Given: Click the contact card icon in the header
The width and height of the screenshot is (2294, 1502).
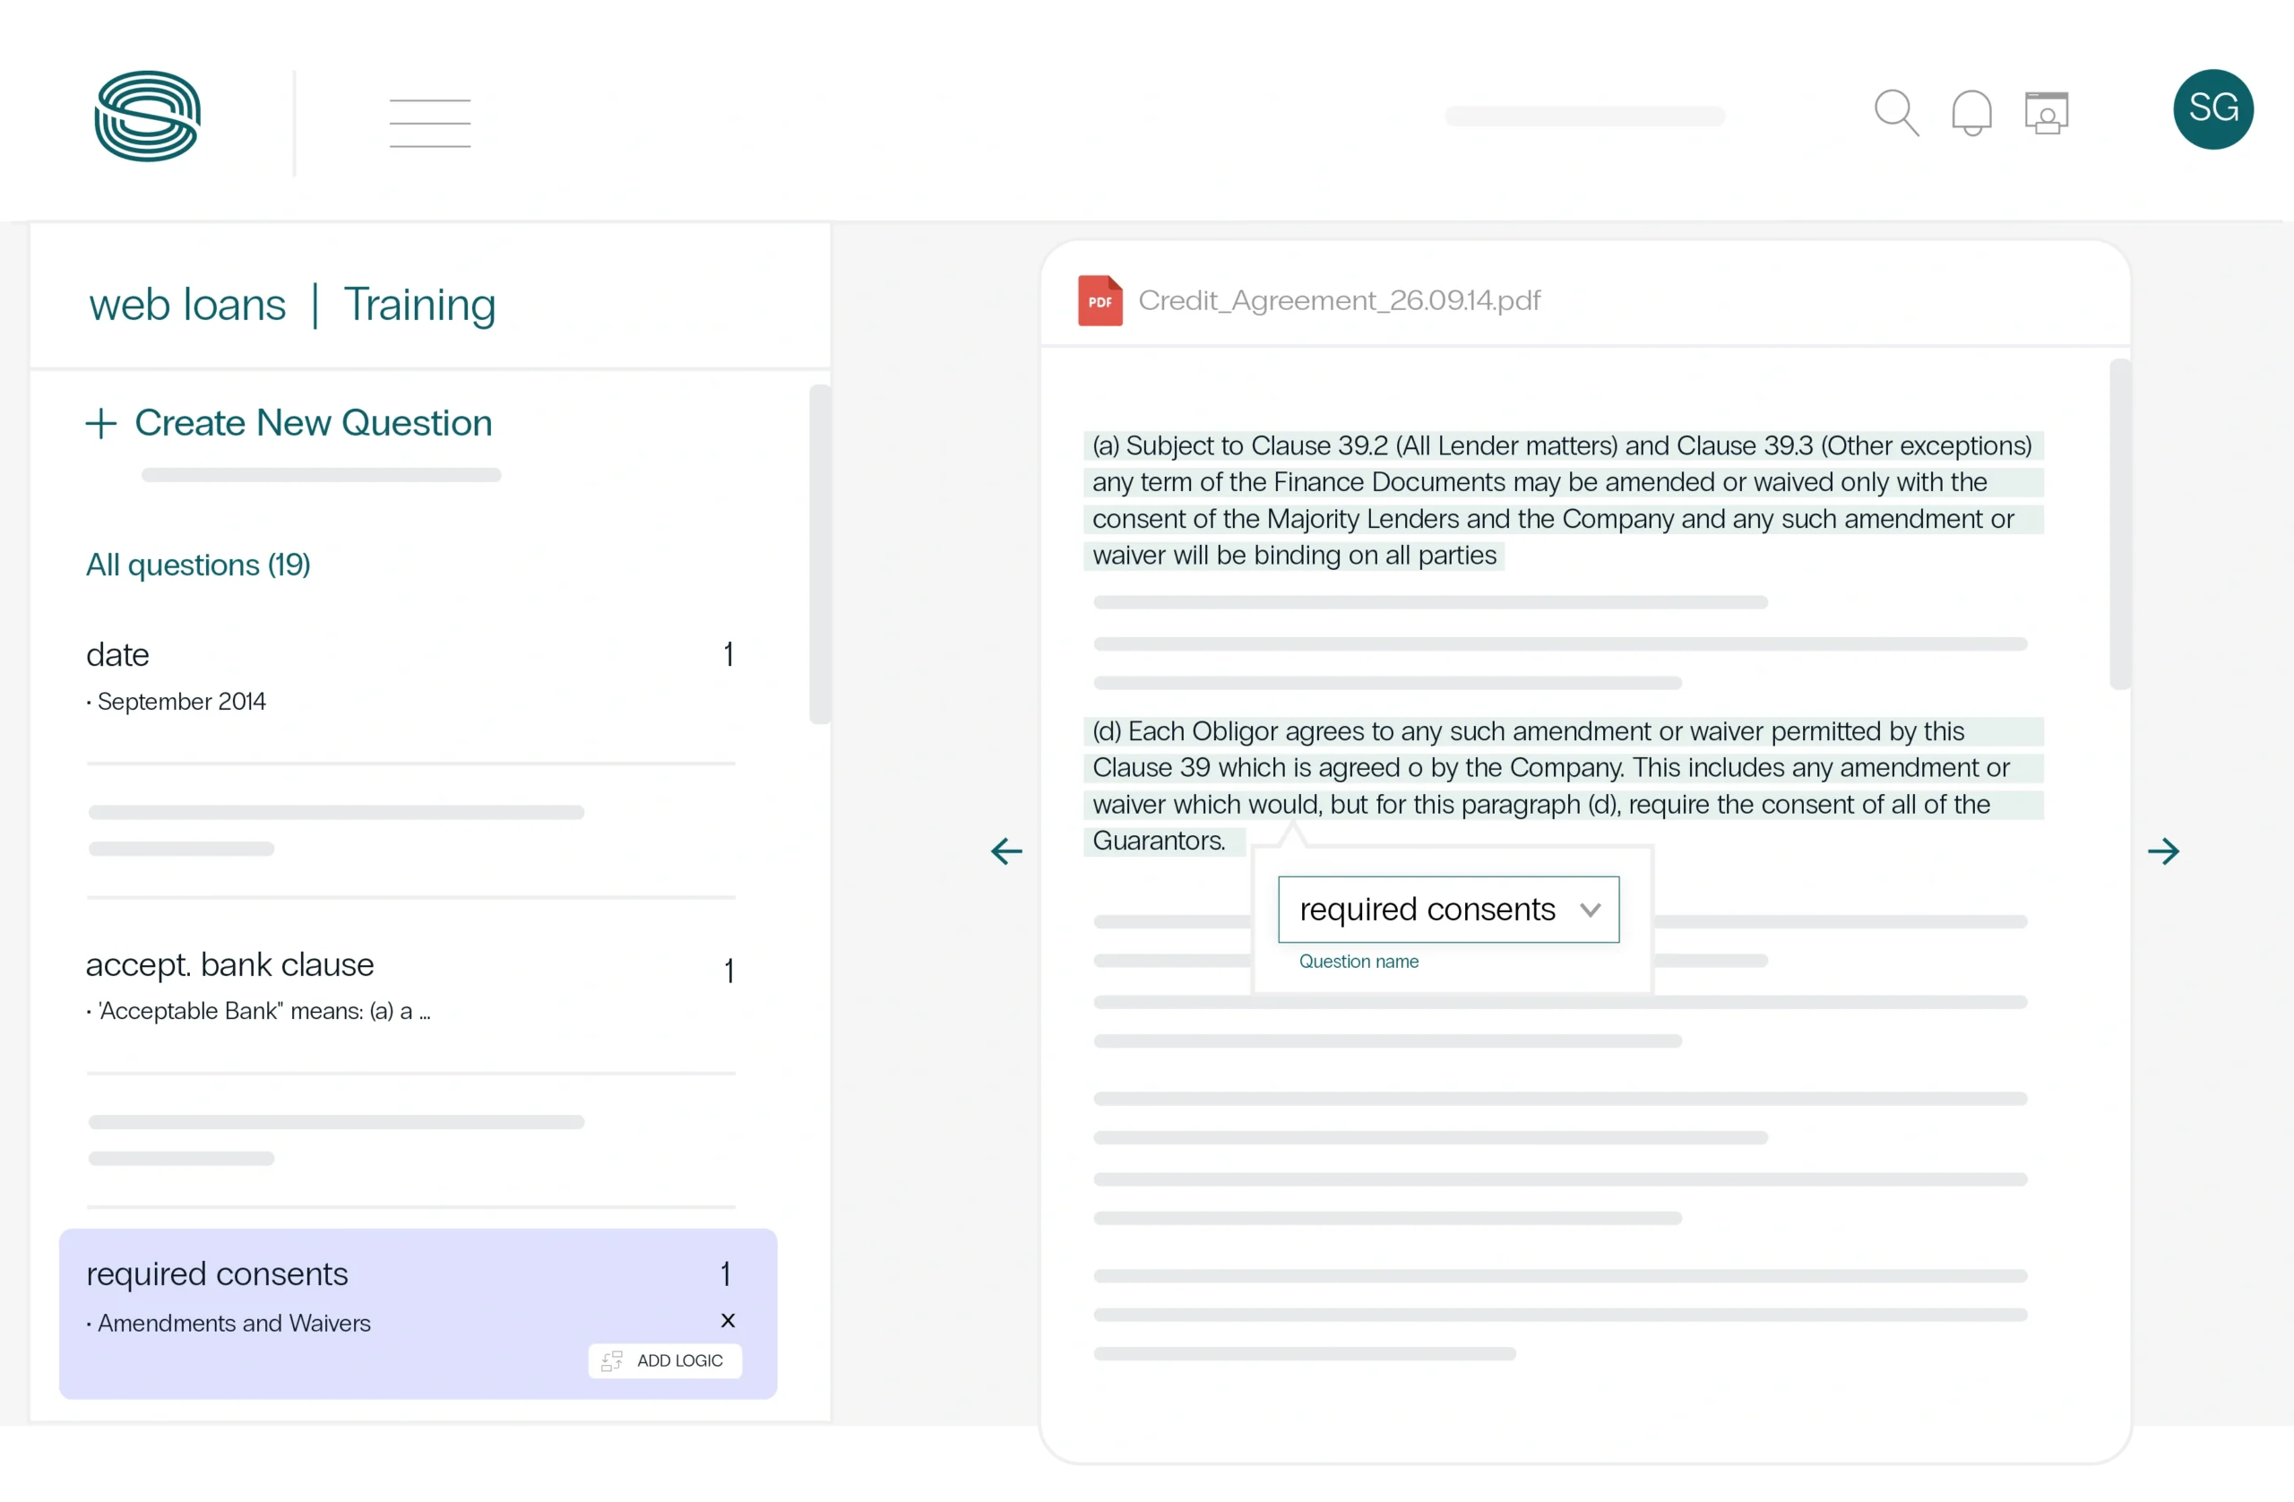Looking at the screenshot, I should click(2048, 112).
